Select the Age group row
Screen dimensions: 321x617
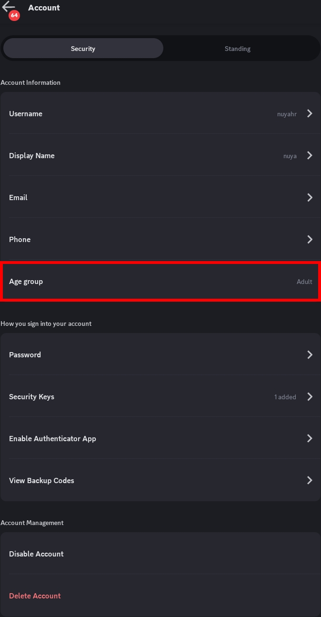coord(160,281)
